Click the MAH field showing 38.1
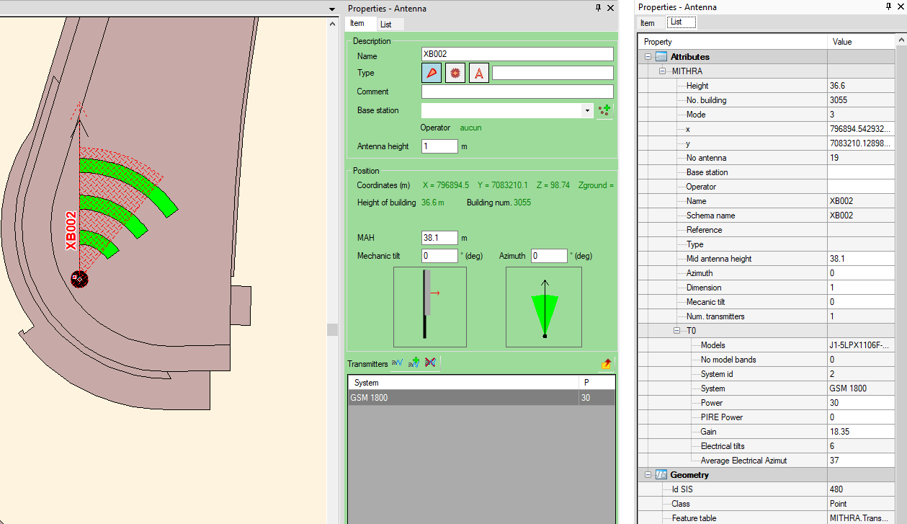The height and width of the screenshot is (524, 907). coord(439,238)
